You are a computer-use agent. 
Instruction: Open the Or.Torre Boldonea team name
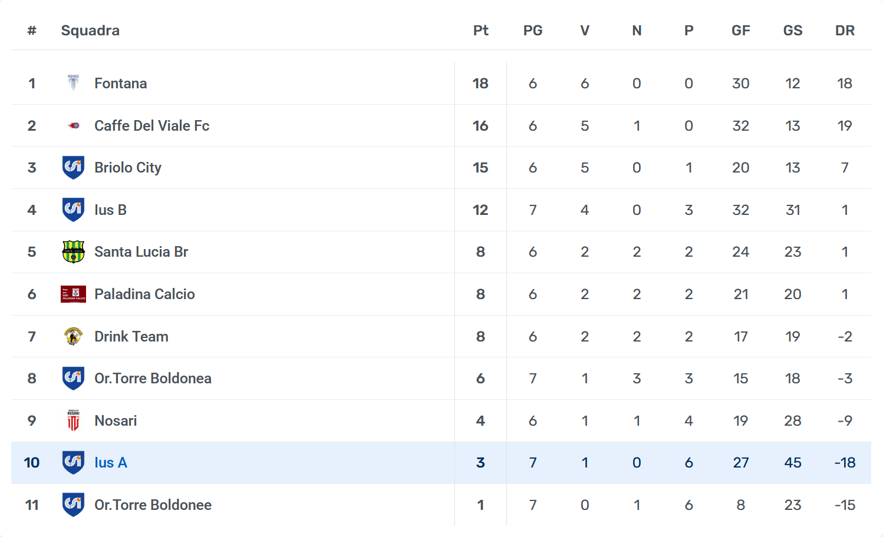coord(153,379)
